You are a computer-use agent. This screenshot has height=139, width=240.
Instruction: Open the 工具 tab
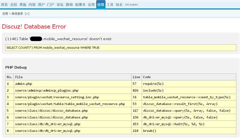pyautogui.click(x=110, y=4)
